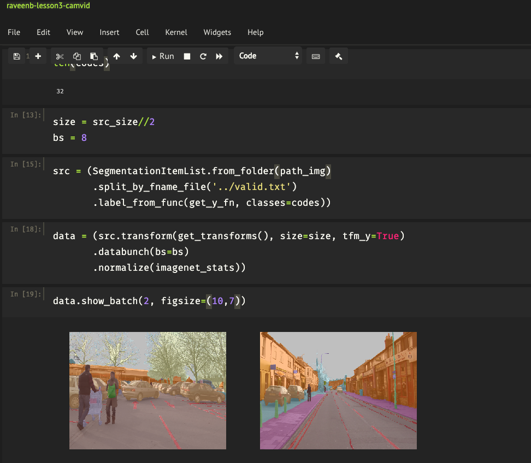Click in the 'size = src_size//2' code line
The height and width of the screenshot is (463, 531).
pos(104,122)
